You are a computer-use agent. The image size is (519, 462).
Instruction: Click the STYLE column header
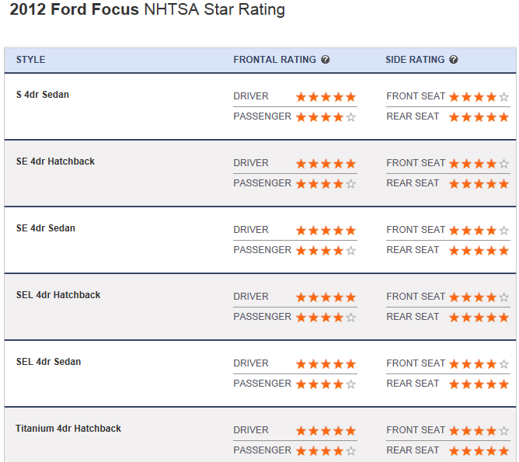tap(31, 60)
